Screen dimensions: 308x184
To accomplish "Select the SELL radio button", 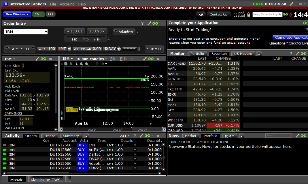I will 33,48.
